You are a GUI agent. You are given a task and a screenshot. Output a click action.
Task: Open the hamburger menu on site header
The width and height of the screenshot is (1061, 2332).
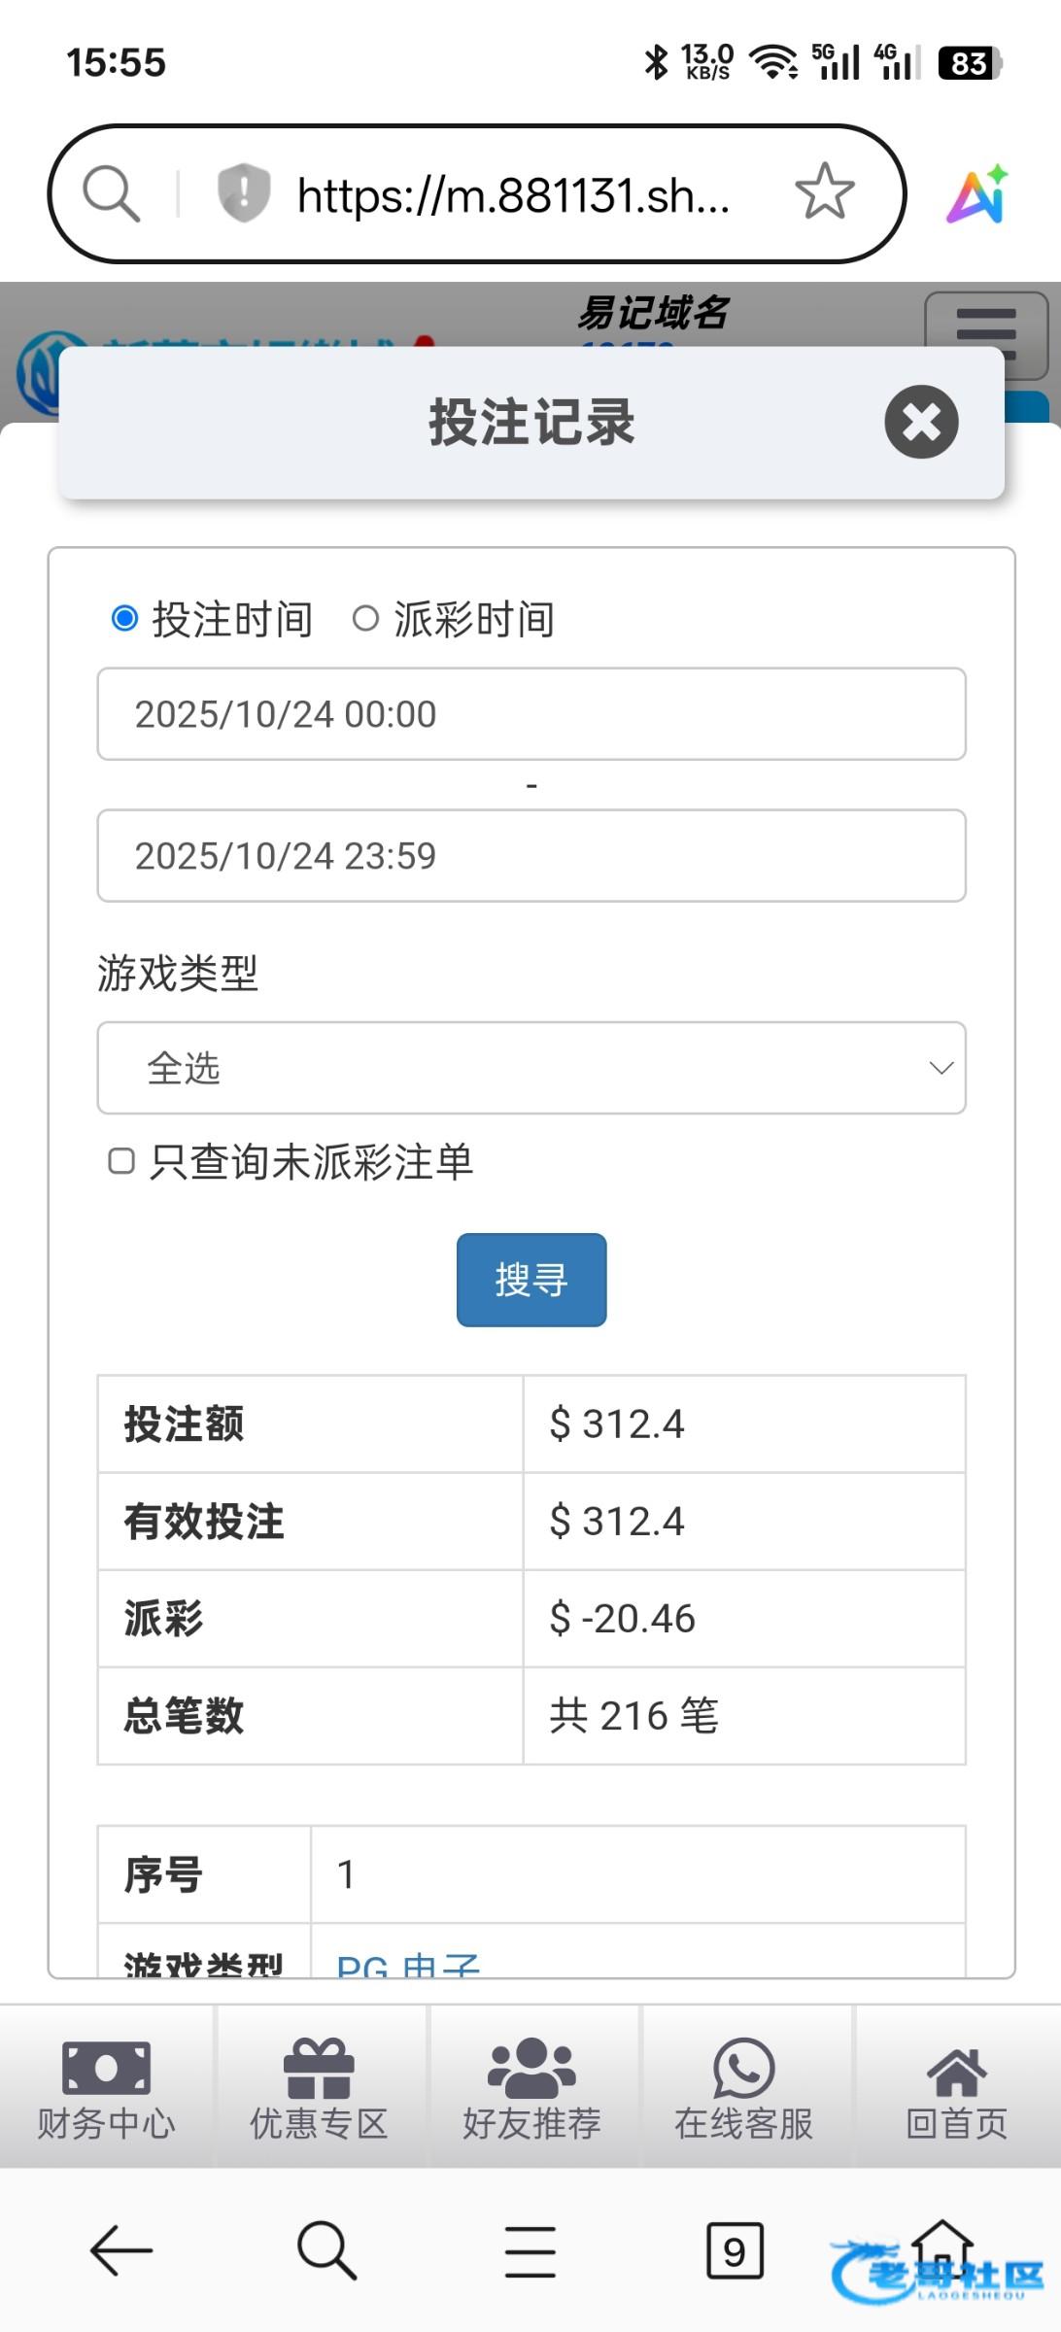(x=985, y=333)
